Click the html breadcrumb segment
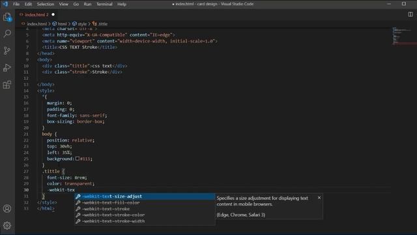The image size is (417, 235). (x=62, y=23)
